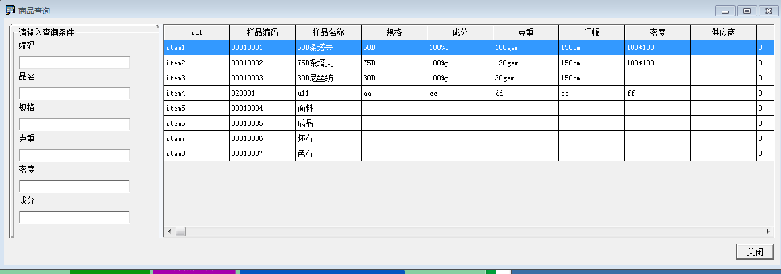Click 克重 cell 30gsm
This screenshot has height=274, width=781.
click(526, 78)
